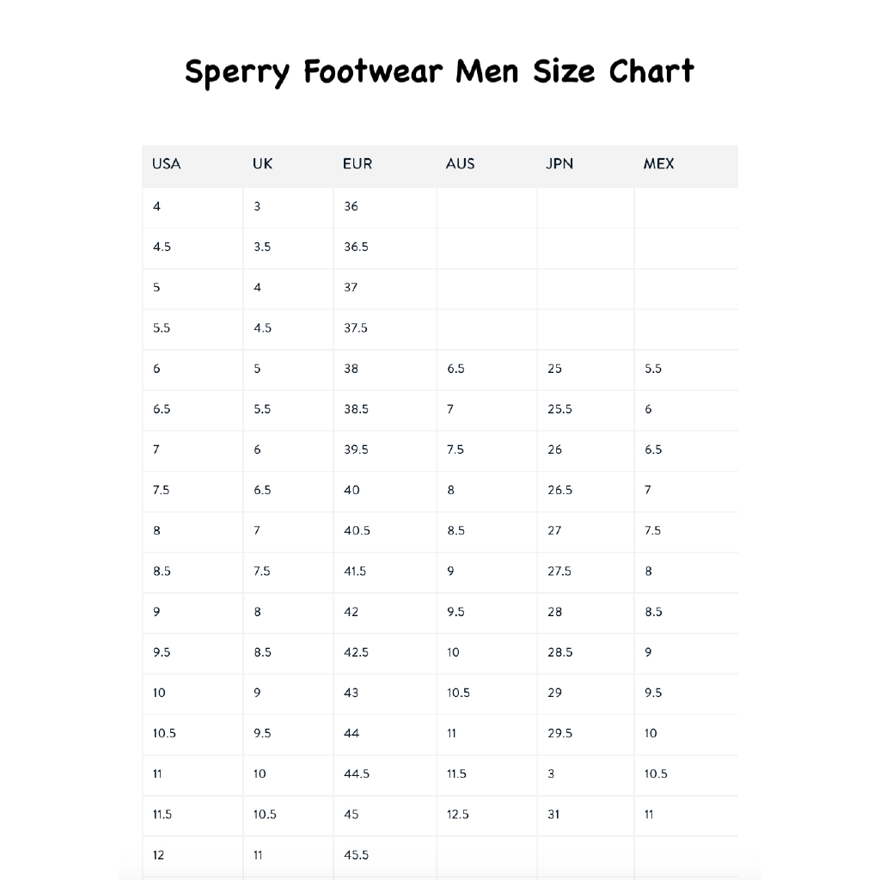The image size is (880, 880).
Task: Click the EUR 37.5 cell
Action: (x=356, y=328)
